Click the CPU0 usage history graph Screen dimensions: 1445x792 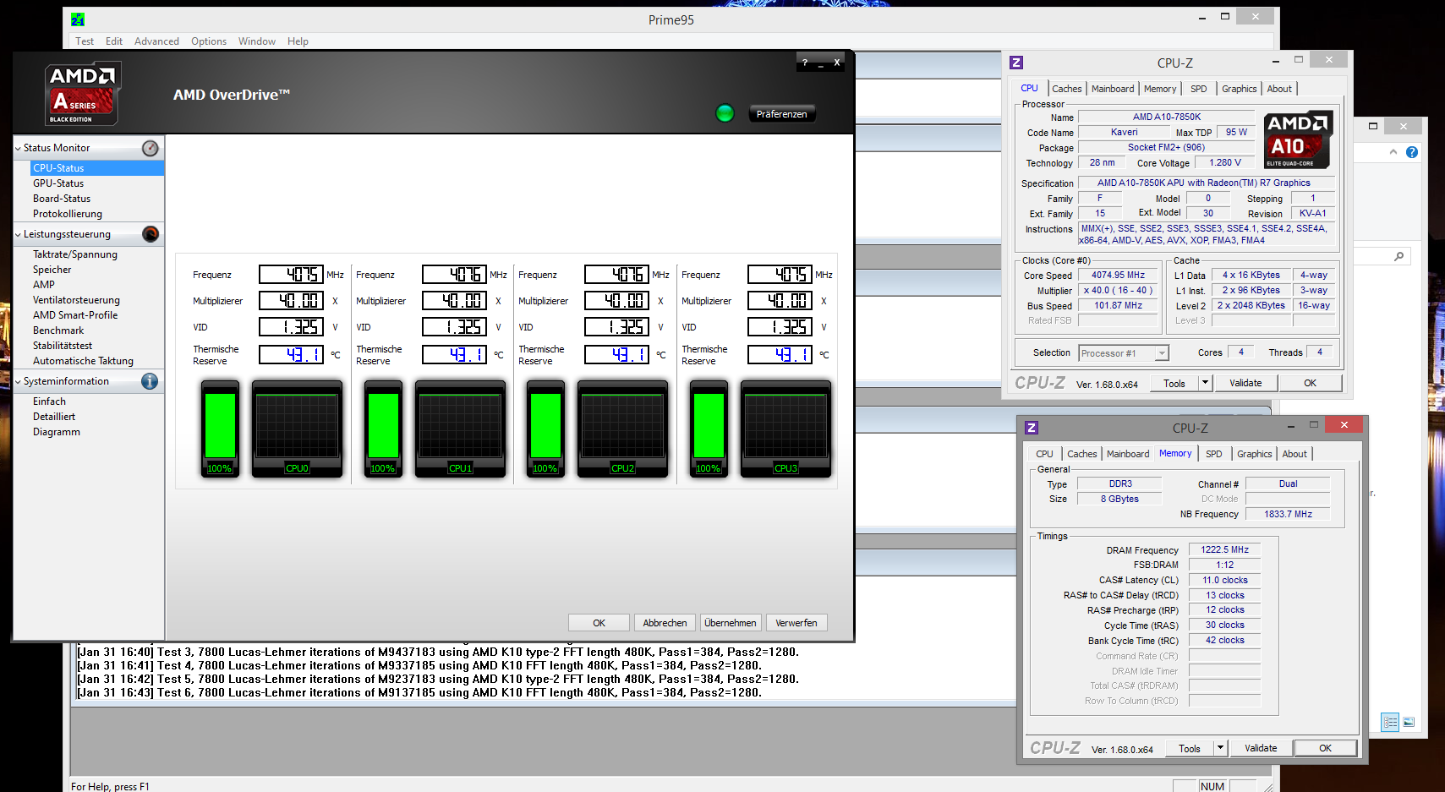point(297,429)
